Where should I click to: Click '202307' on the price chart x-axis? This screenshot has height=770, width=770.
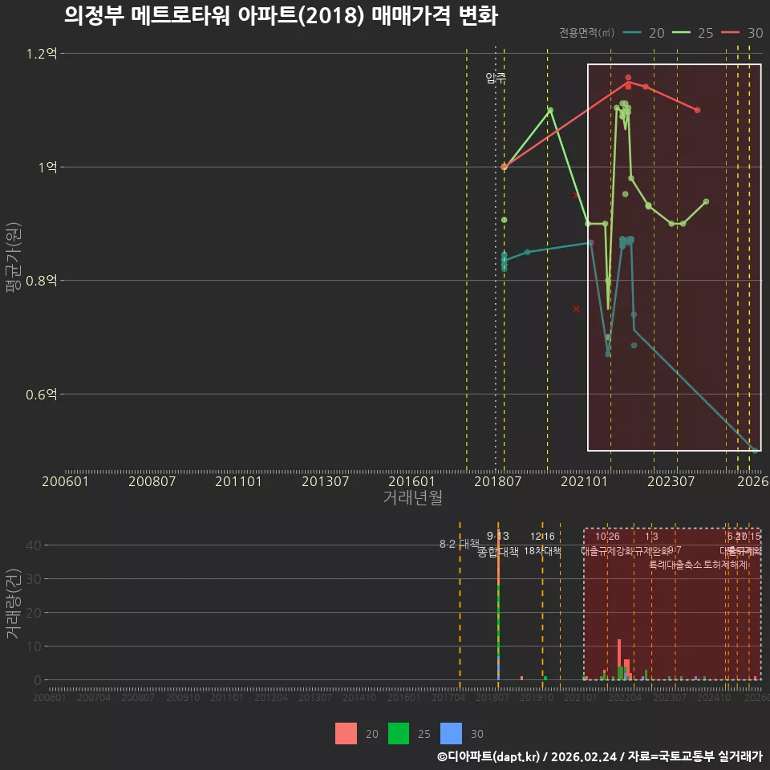point(671,481)
